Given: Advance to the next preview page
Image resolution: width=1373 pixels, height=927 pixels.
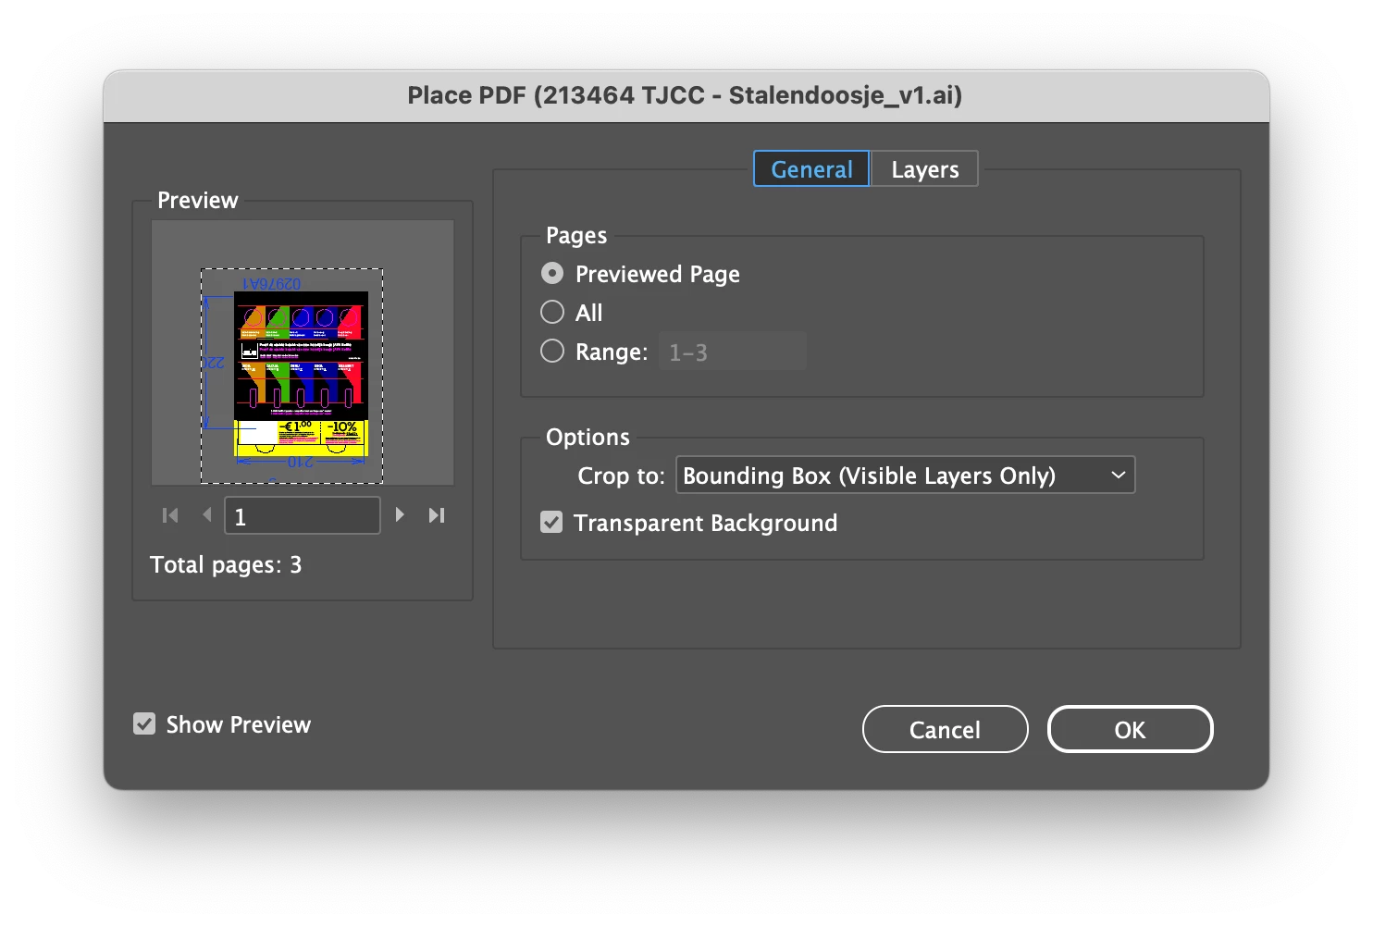Looking at the screenshot, I should 400,514.
